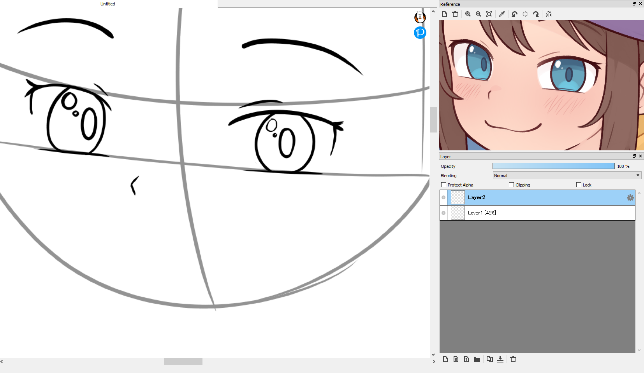Screen dimensions: 644x373
Task: Add a new 8-bit layer
Action: (456, 359)
